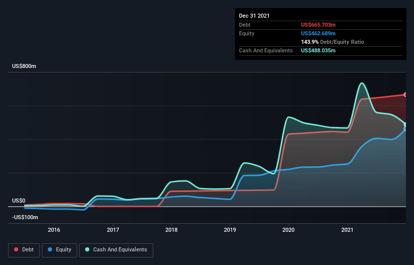414x265 pixels.
Task: Click the 2020 x-axis label
Action: point(288,230)
